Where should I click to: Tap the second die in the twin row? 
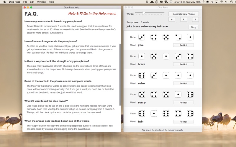click(154, 113)
